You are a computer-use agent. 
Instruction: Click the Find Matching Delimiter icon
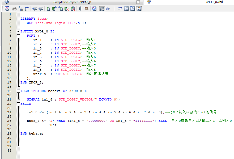click(27, 8)
